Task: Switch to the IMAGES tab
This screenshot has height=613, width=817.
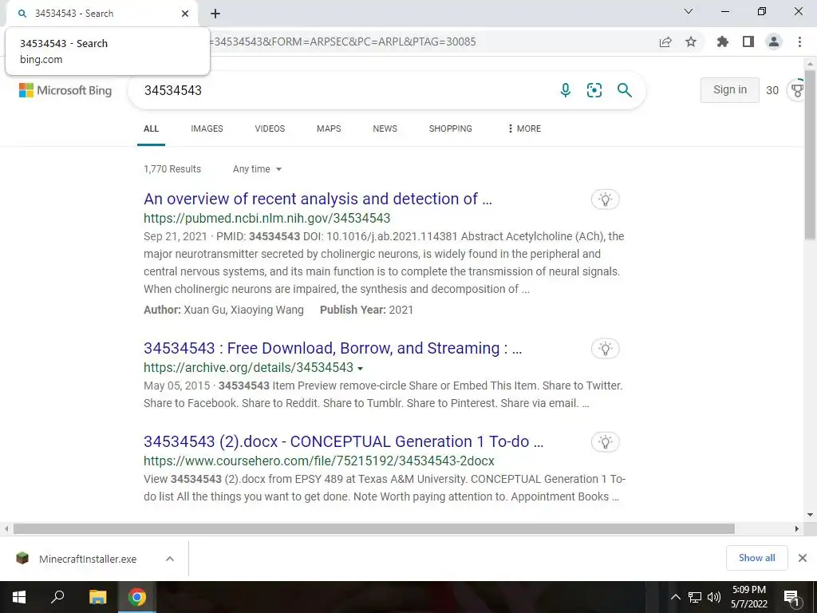Action: click(x=207, y=129)
